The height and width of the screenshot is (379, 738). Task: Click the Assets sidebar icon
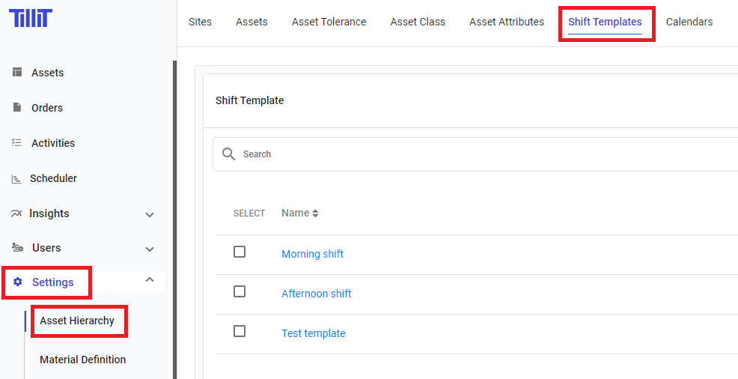17,73
